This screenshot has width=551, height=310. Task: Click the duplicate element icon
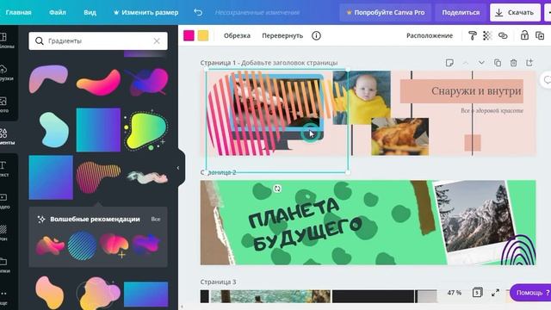coord(540,35)
